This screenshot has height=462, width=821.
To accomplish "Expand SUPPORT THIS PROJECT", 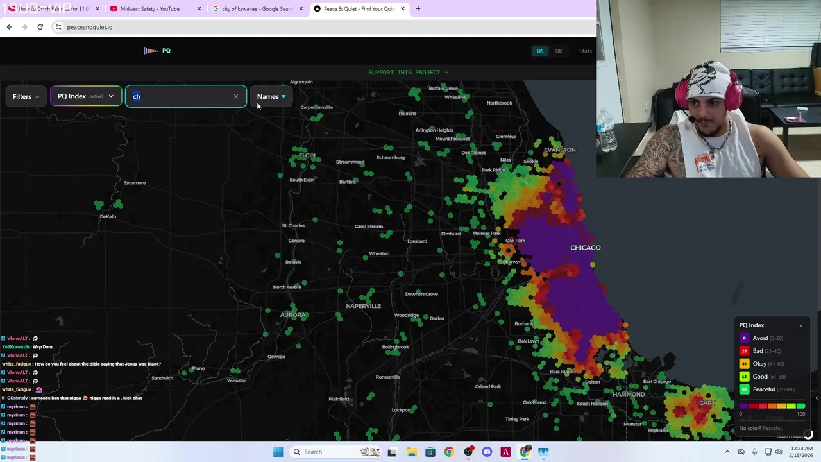I will click(x=408, y=73).
